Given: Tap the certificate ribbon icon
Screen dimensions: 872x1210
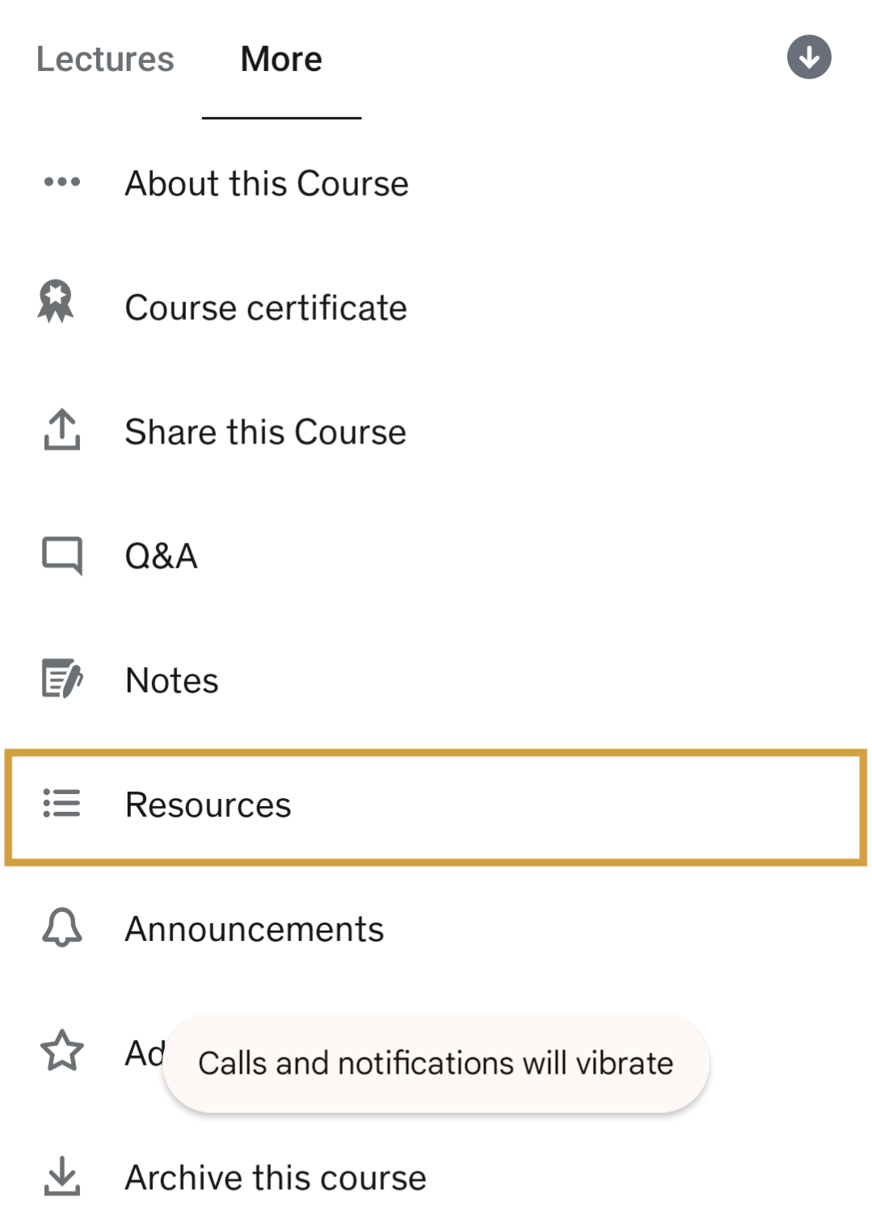Looking at the screenshot, I should (56, 302).
